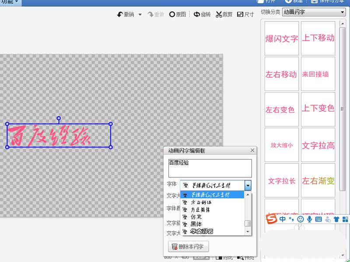
Task: Click the bottom-left corner handle of text box
Action: point(7,147)
